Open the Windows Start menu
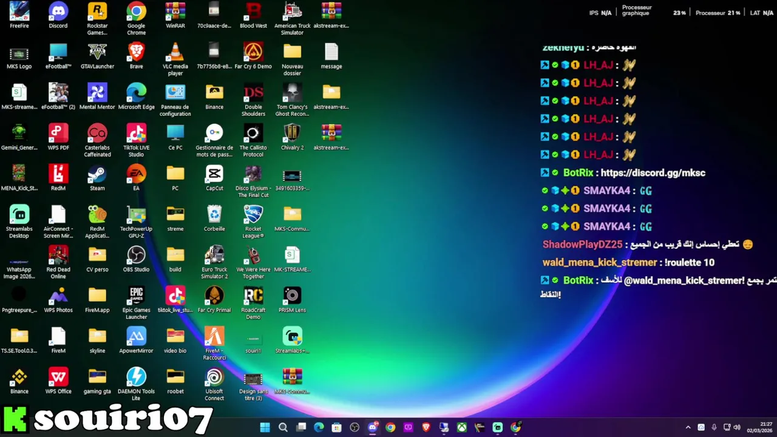Screen dimensions: 777x437 click(x=265, y=427)
